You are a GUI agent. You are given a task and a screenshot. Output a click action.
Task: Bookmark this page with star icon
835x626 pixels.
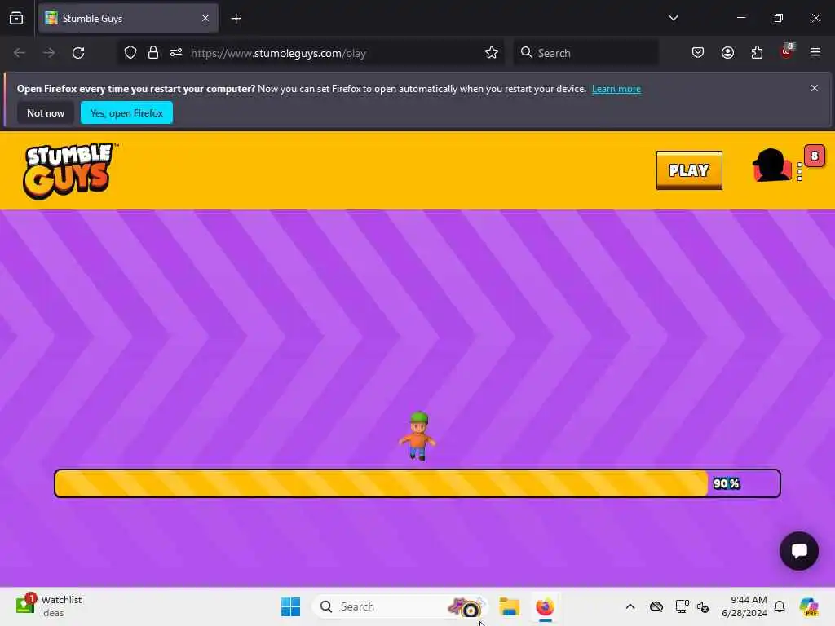(x=492, y=53)
